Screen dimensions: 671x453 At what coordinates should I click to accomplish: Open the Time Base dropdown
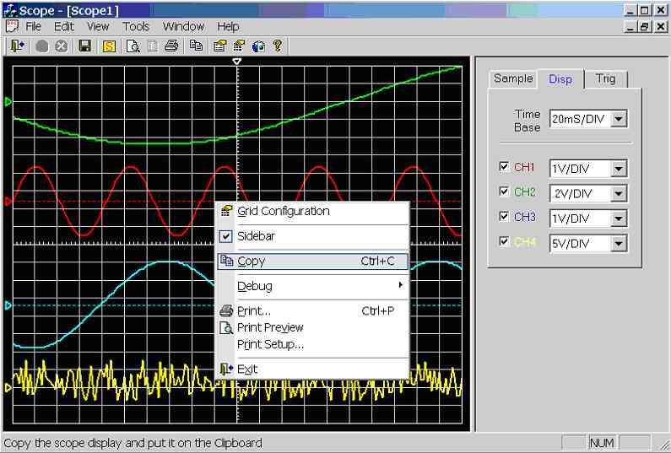[x=620, y=119]
